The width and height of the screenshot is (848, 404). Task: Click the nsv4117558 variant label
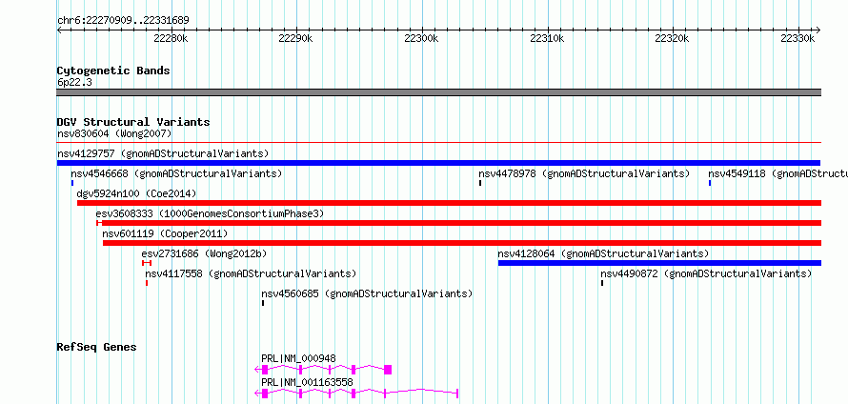pyautogui.click(x=251, y=273)
